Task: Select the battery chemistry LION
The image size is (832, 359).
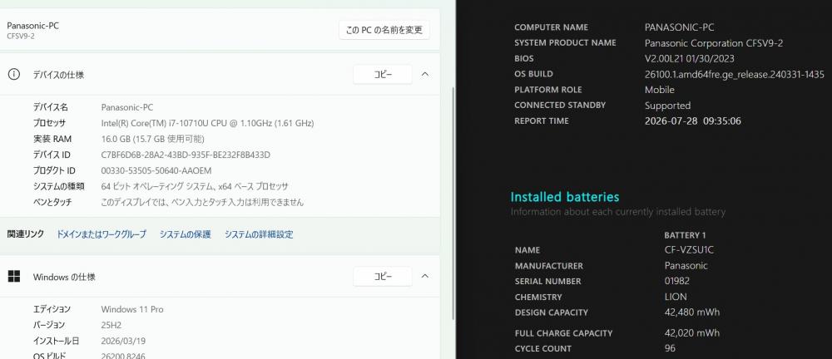Action: click(x=676, y=297)
